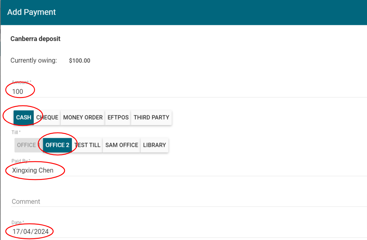Screen dimensions: 367x240
Task: Choose LIBRARY till
Action: pos(154,145)
